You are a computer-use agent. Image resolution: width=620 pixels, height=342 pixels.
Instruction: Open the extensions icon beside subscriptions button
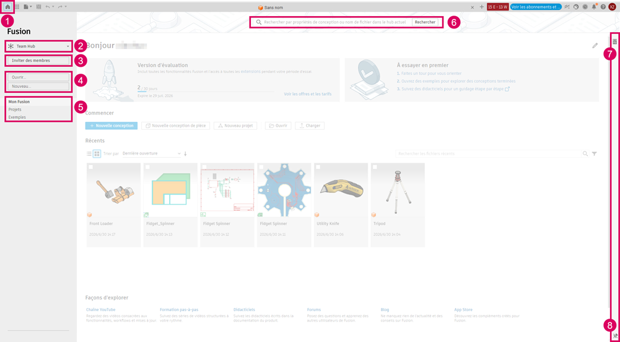[567, 7]
